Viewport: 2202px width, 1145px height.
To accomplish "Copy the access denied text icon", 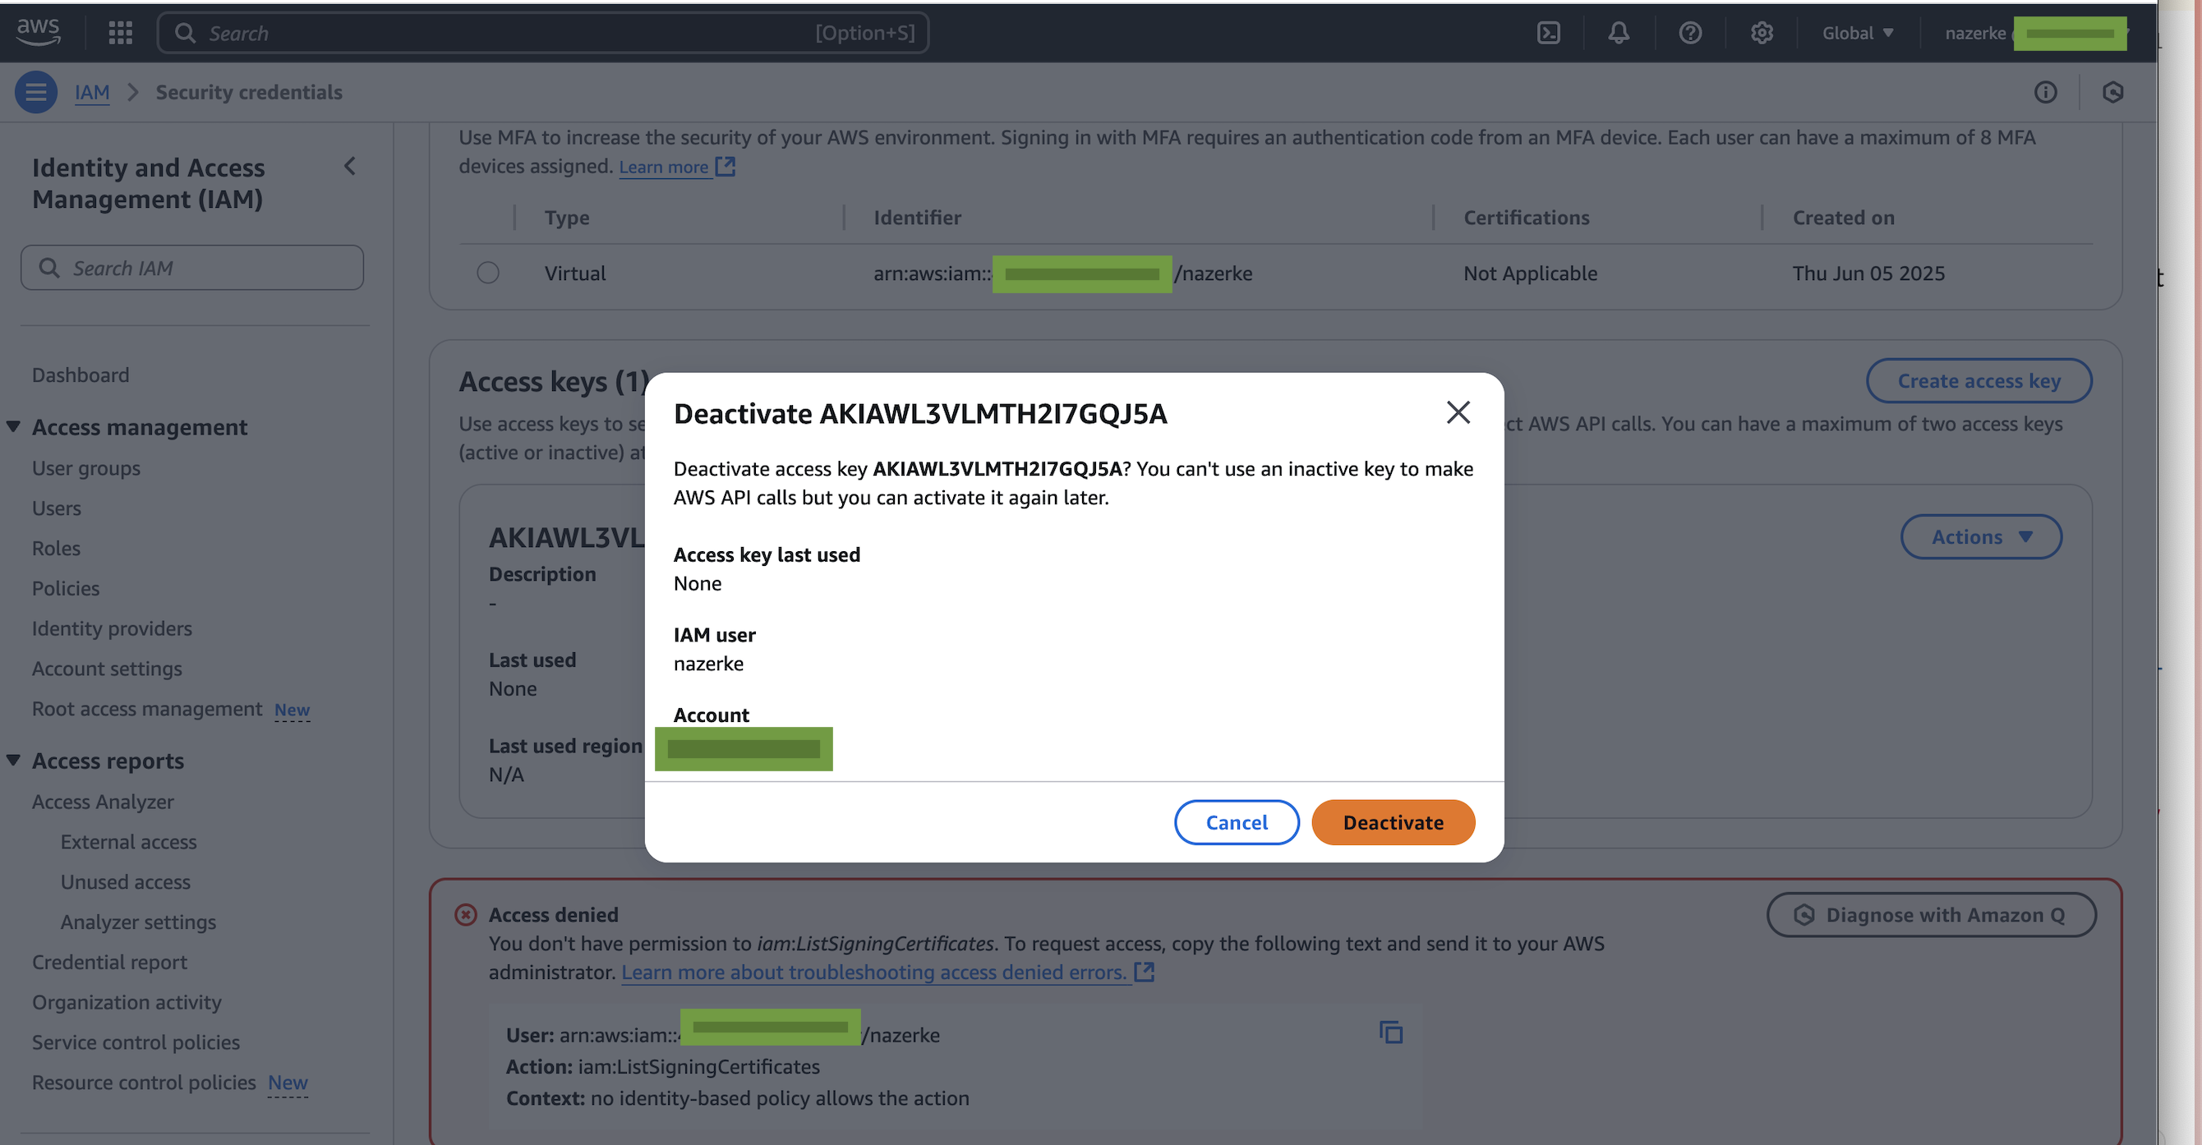I will (1391, 1032).
